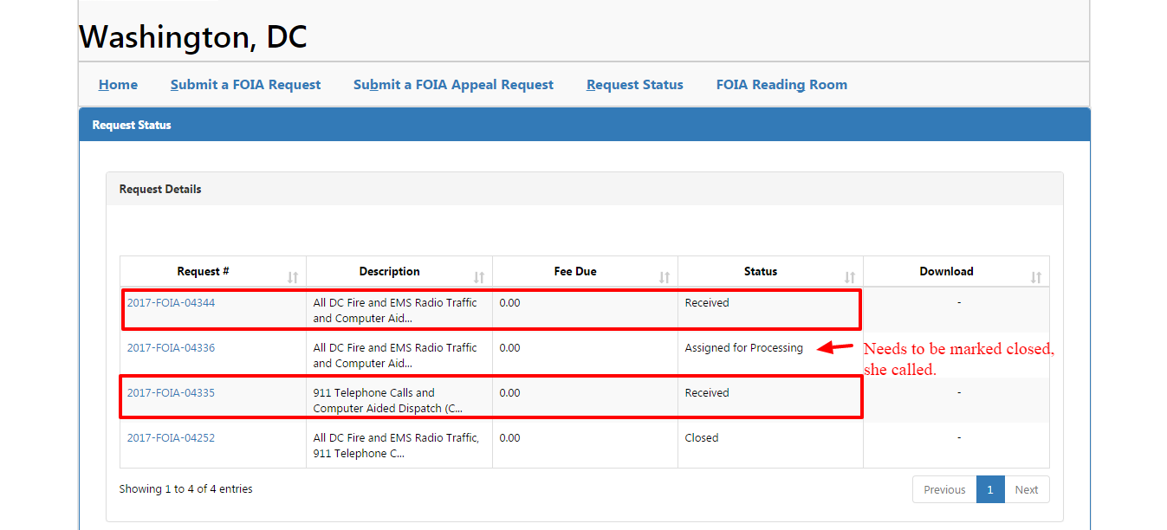Collapse the Request Details panel header
1167x530 pixels.
[x=159, y=188]
